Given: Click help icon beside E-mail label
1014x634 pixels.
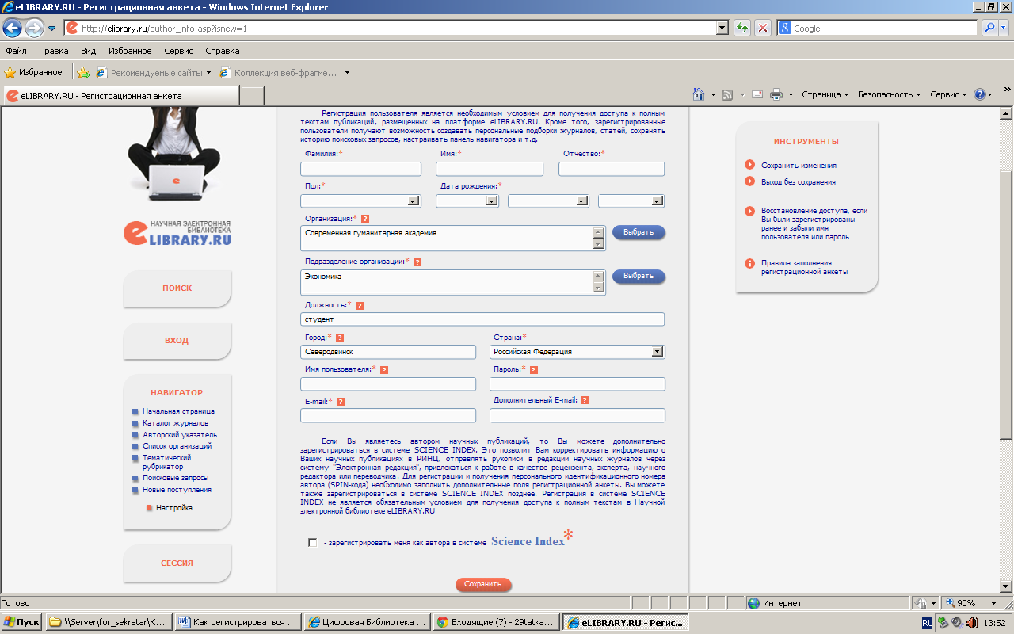Looking at the screenshot, I should click(341, 402).
